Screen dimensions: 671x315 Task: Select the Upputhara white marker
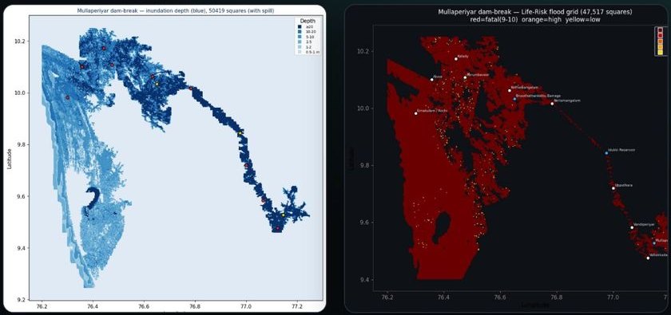(613, 188)
